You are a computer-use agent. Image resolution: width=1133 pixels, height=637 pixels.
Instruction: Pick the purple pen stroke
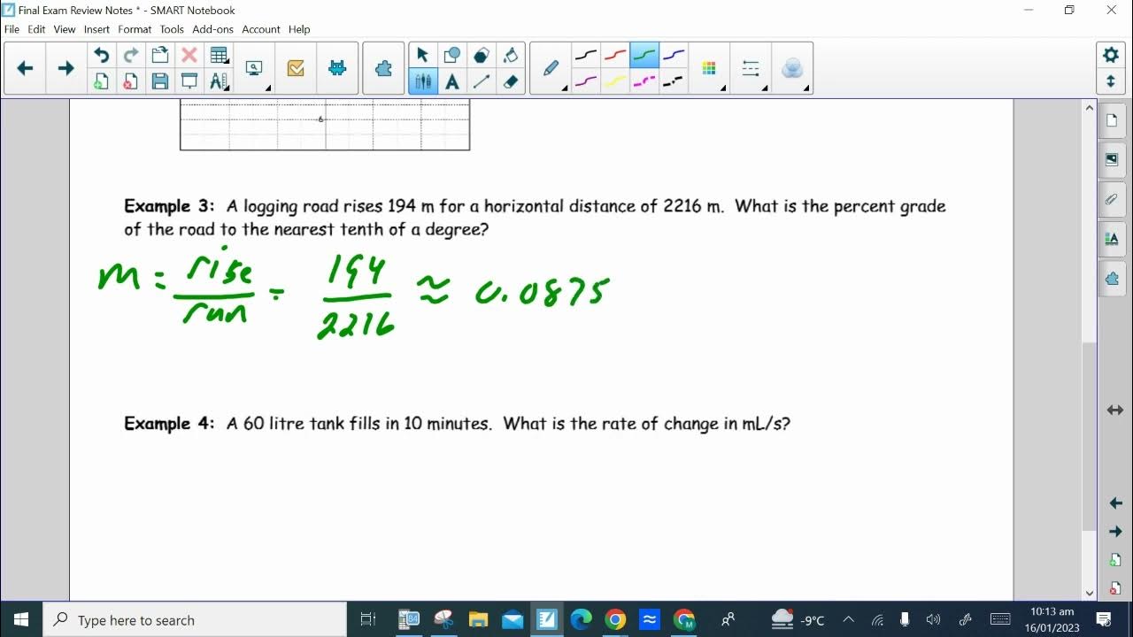(586, 81)
